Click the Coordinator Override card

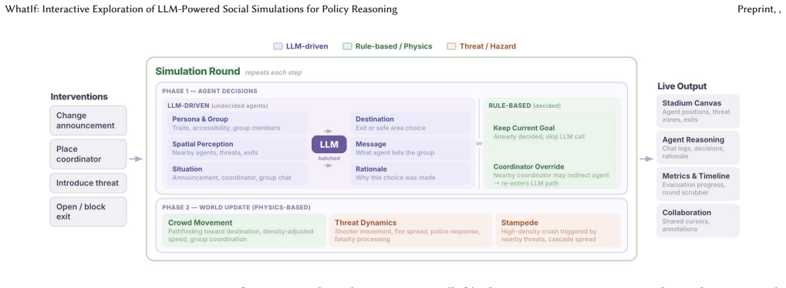tap(552, 172)
